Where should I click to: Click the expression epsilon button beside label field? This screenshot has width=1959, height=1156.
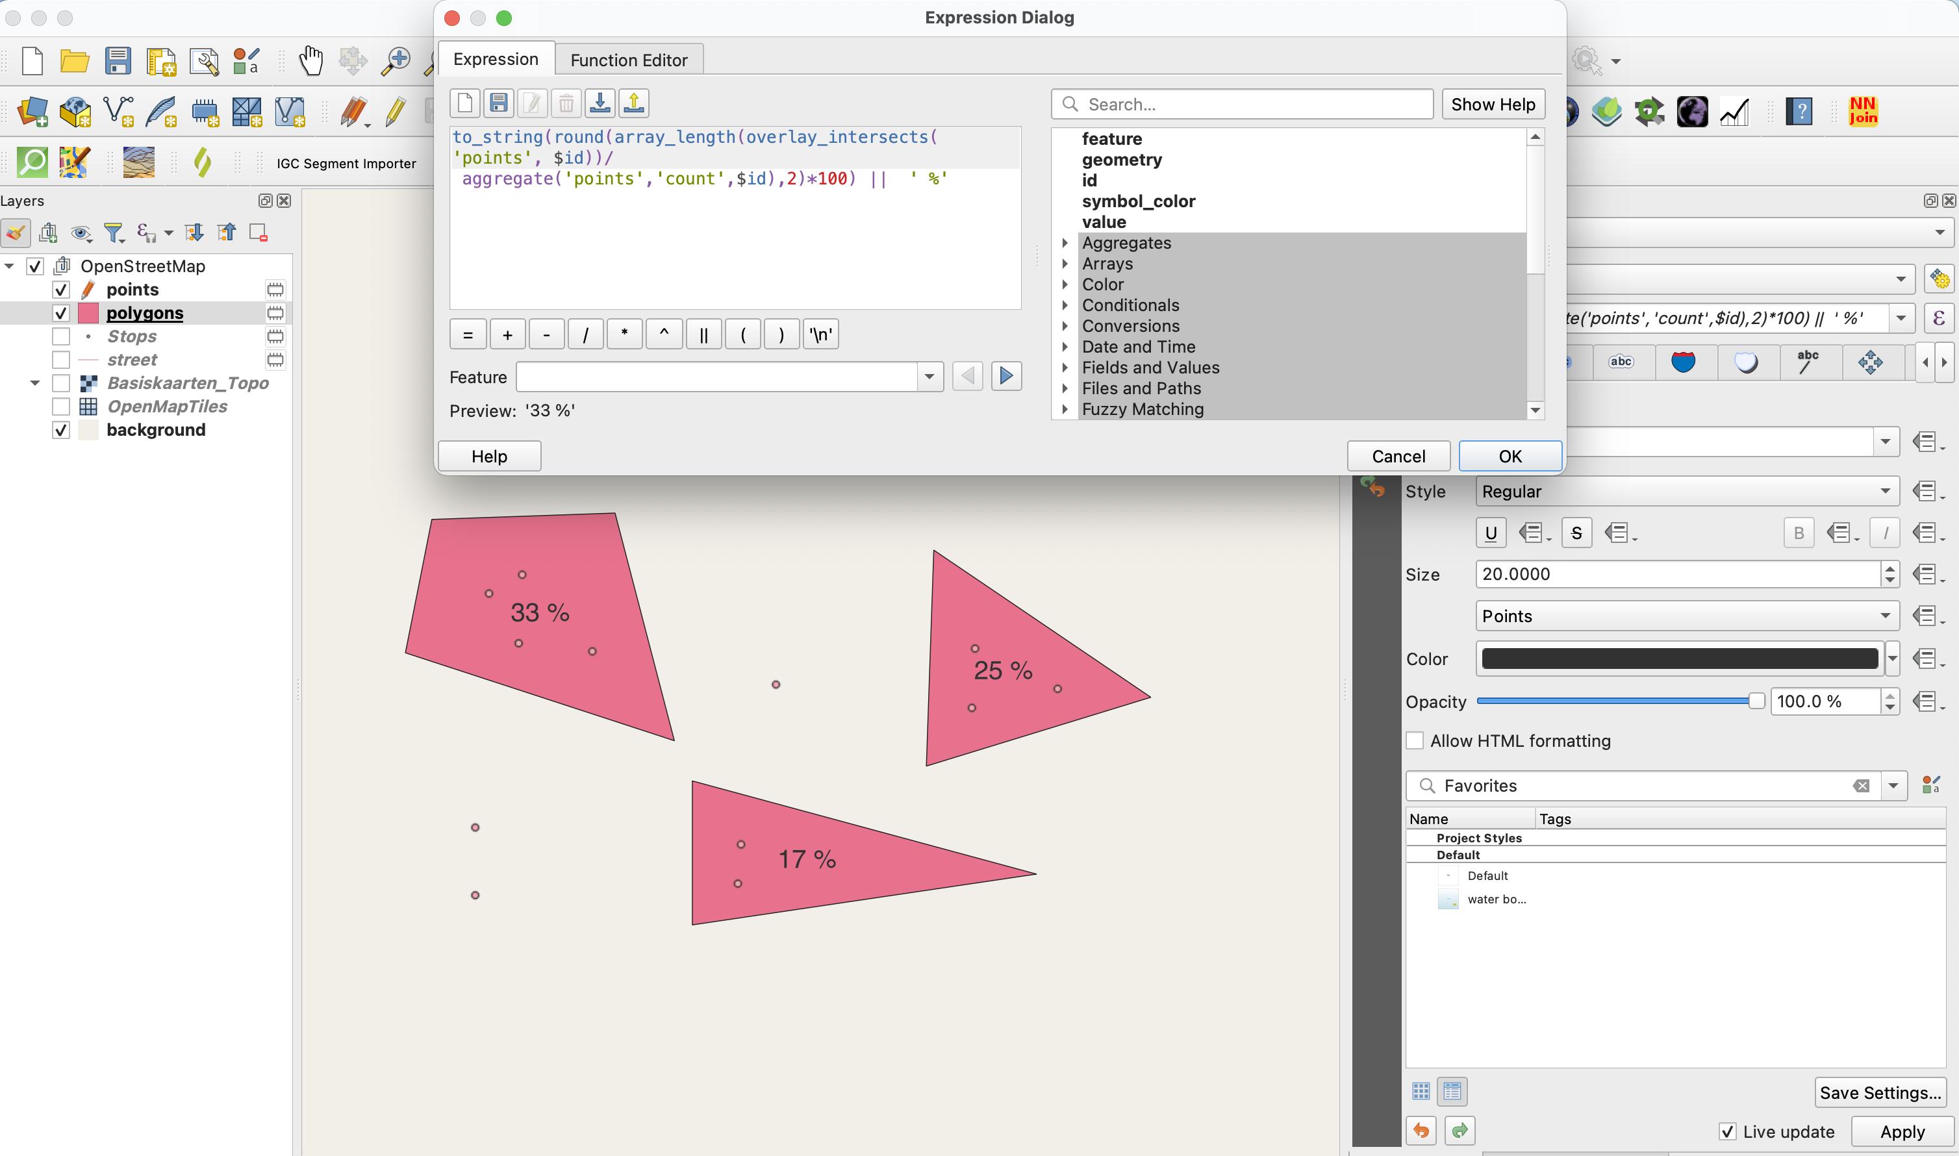point(1939,319)
